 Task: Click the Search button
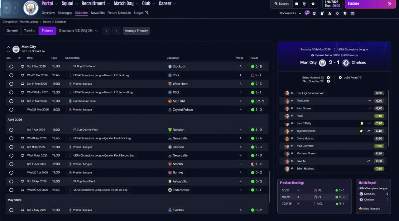(281, 4)
